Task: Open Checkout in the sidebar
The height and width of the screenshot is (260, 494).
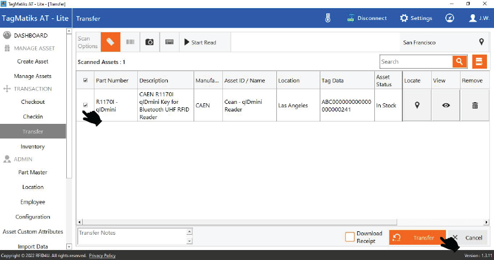Action: [x=33, y=102]
